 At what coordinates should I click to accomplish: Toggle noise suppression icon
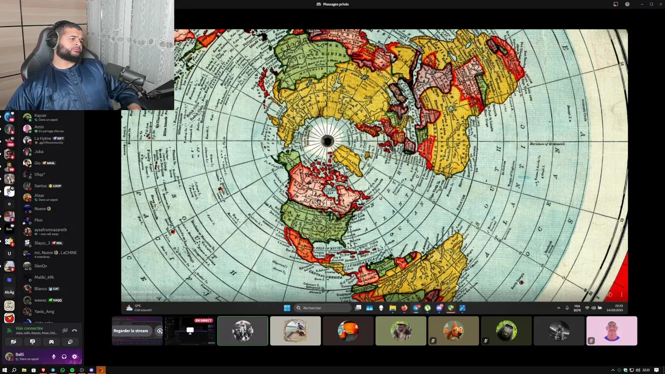pyautogui.click(x=65, y=330)
